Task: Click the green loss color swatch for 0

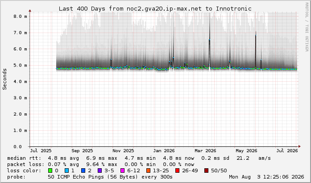Action: click(x=50, y=171)
